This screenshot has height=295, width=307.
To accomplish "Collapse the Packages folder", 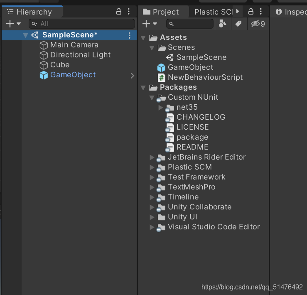I will pyautogui.click(x=143, y=88).
